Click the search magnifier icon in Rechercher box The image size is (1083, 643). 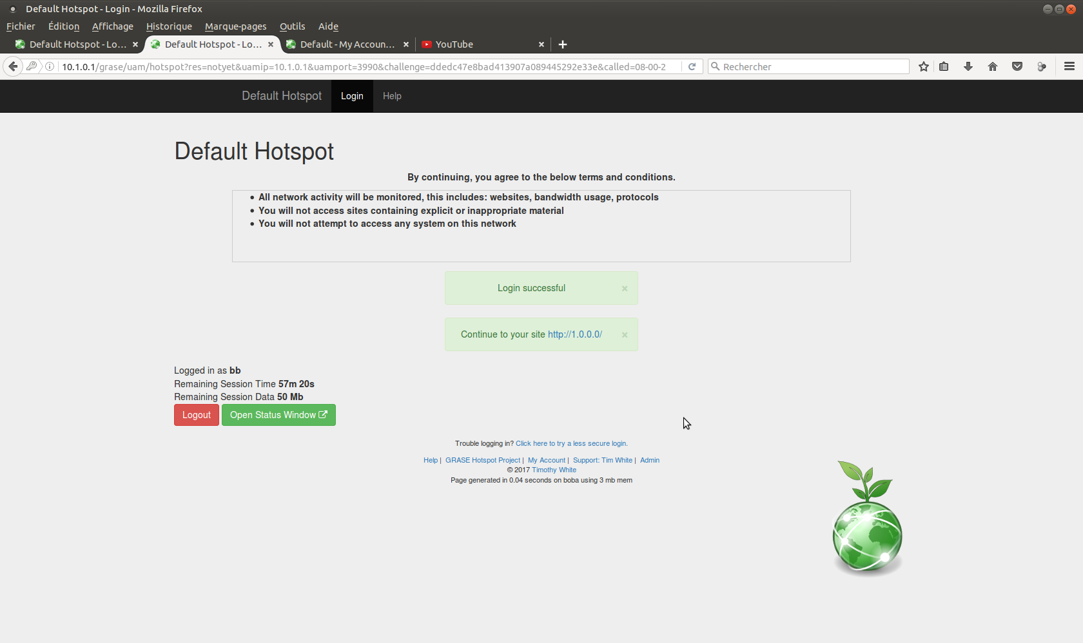[x=715, y=66]
